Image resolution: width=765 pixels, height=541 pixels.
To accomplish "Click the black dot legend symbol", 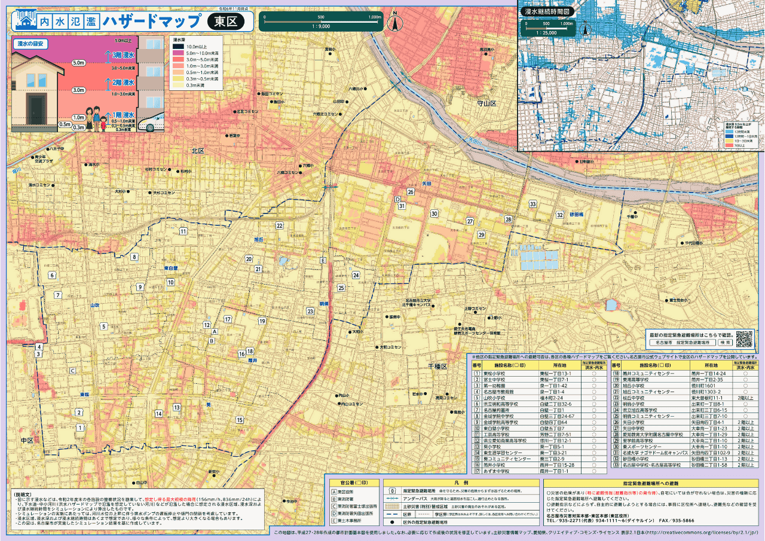I will [392, 522].
